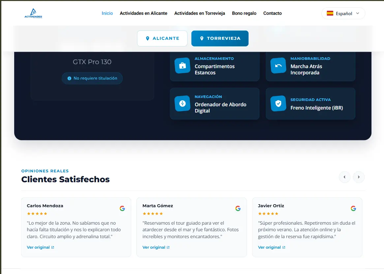Click the Navegación compass icon

[183, 103]
